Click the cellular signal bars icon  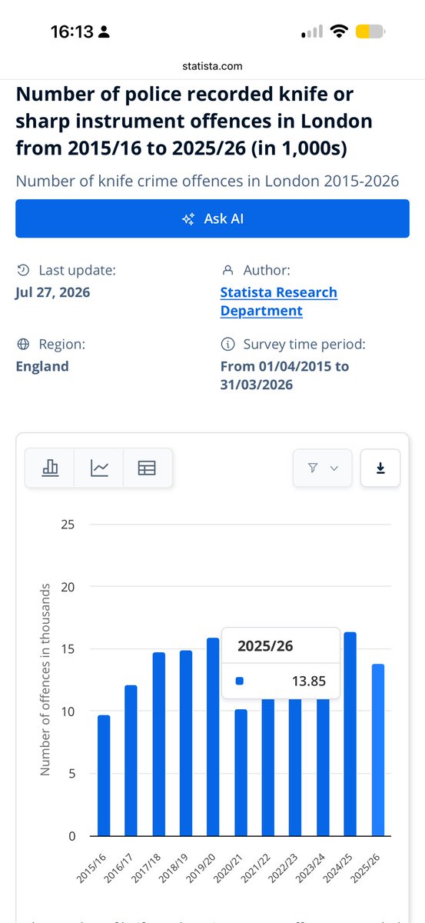point(311,32)
